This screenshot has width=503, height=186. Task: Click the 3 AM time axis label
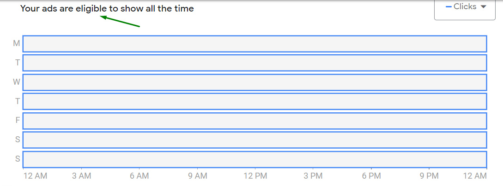81,176
